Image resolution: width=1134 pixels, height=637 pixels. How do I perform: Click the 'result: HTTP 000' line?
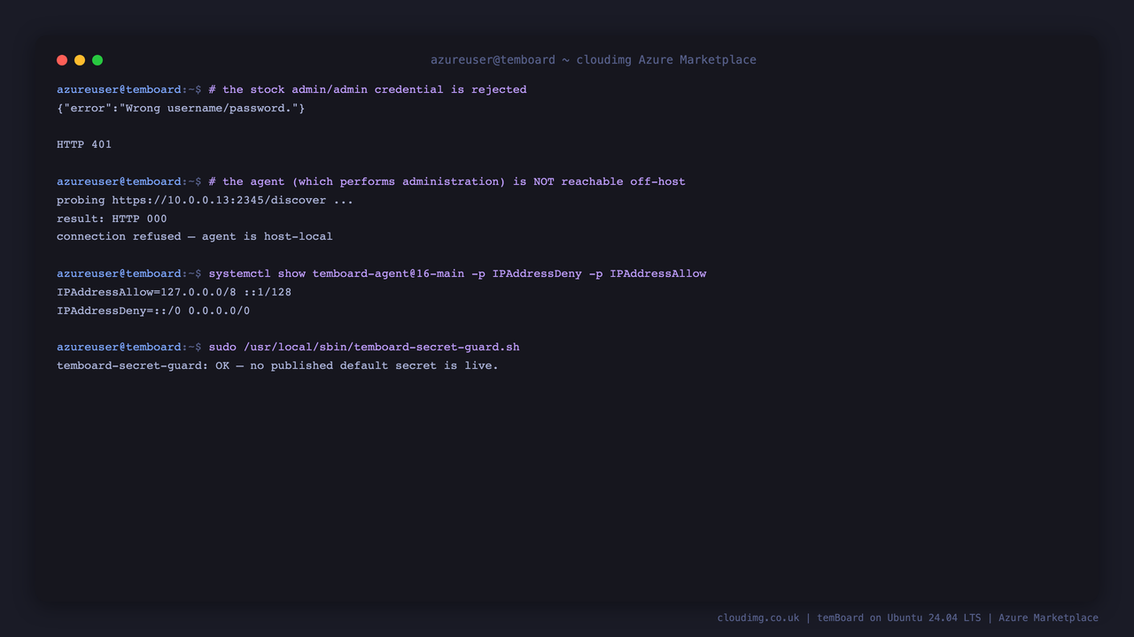point(112,219)
